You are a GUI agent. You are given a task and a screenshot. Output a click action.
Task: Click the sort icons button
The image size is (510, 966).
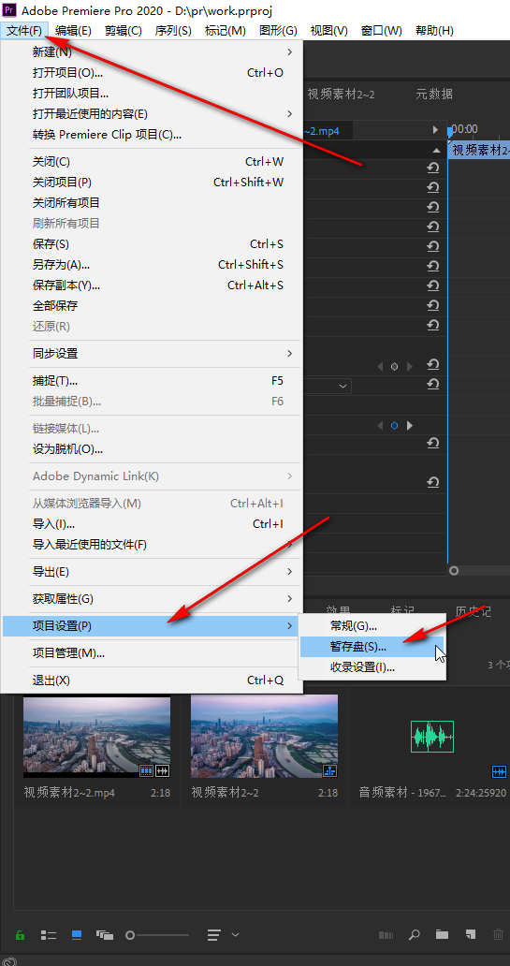(213, 934)
